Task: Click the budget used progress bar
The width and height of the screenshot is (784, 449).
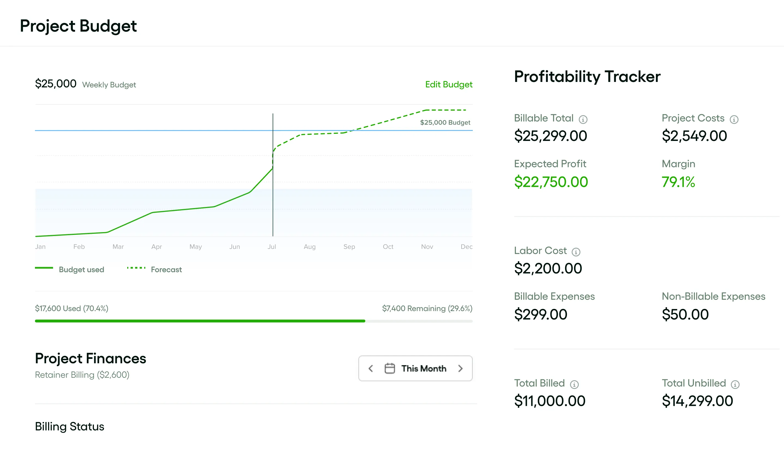Action: [x=200, y=321]
